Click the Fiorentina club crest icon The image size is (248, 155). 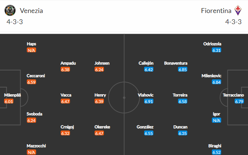point(238,10)
